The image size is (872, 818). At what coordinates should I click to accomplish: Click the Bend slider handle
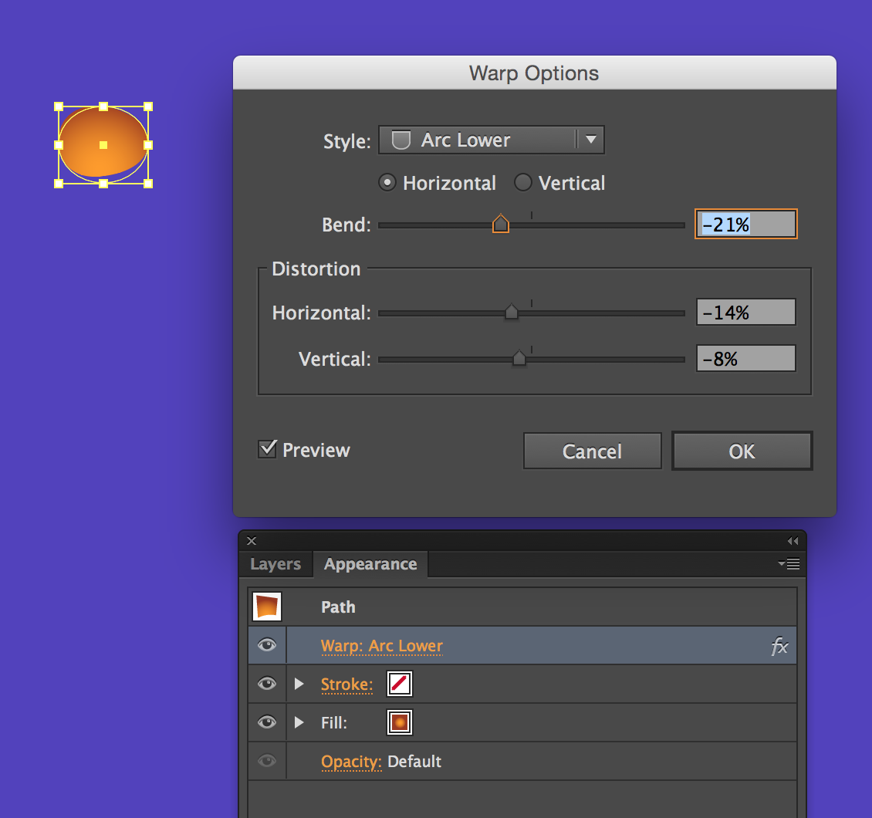(501, 225)
